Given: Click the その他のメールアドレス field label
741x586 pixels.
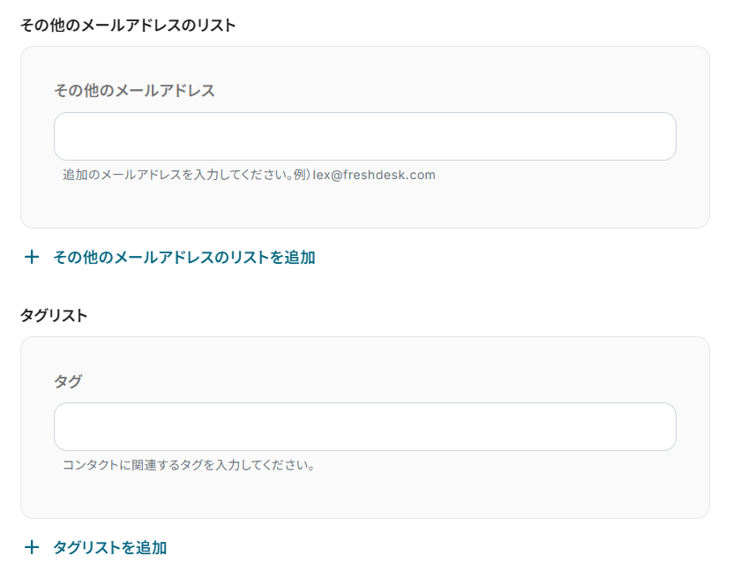Looking at the screenshot, I should [134, 90].
